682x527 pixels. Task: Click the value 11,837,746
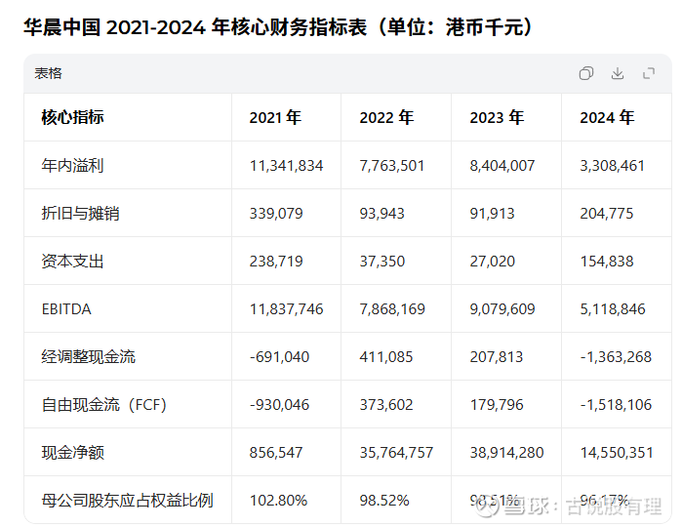coord(286,309)
